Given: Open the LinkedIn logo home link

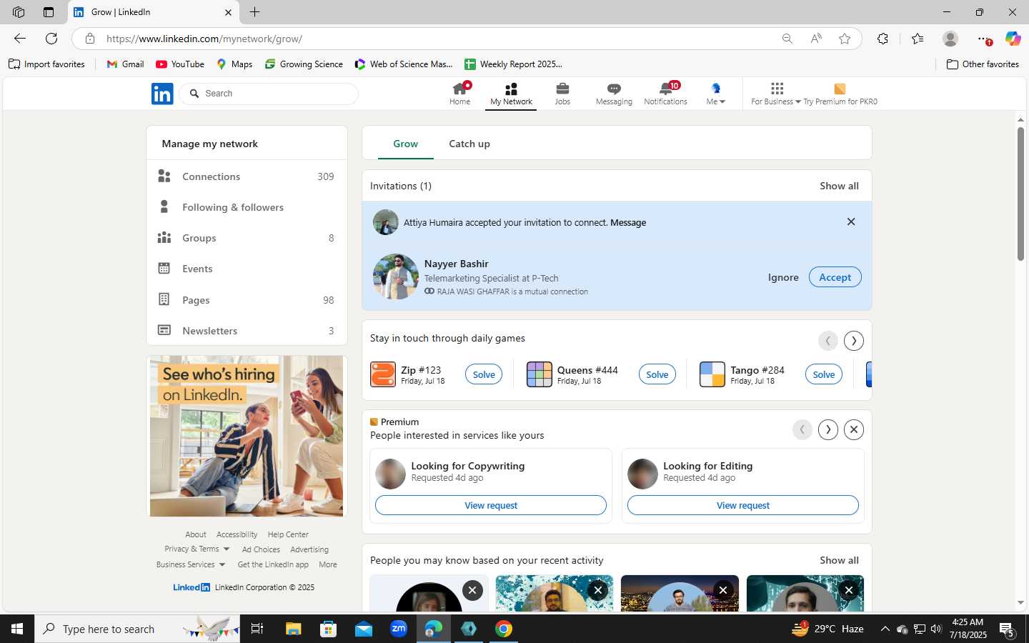Looking at the screenshot, I should coord(162,94).
